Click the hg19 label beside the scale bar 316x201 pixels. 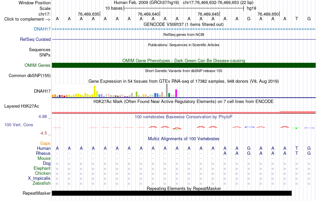click(x=251, y=8)
